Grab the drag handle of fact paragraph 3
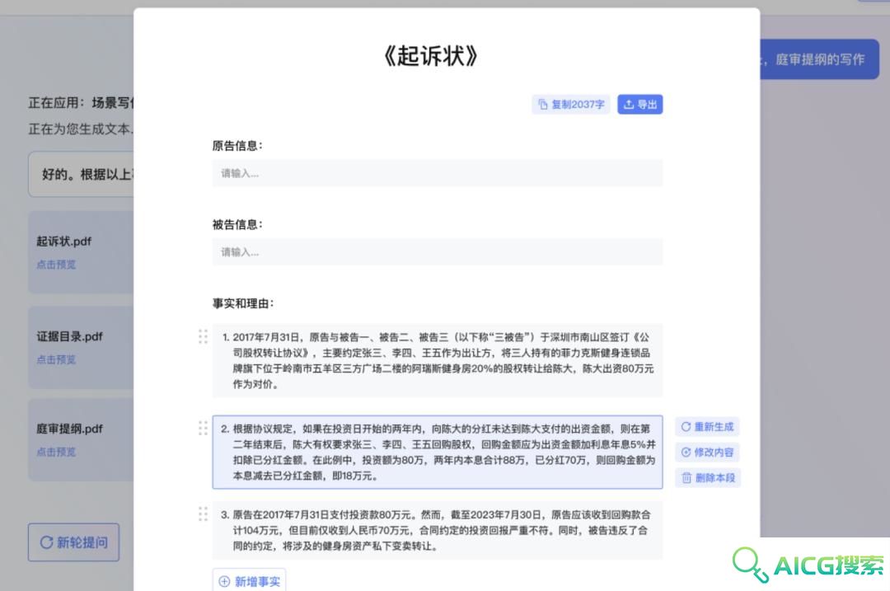This screenshot has height=591, width=890. (204, 514)
